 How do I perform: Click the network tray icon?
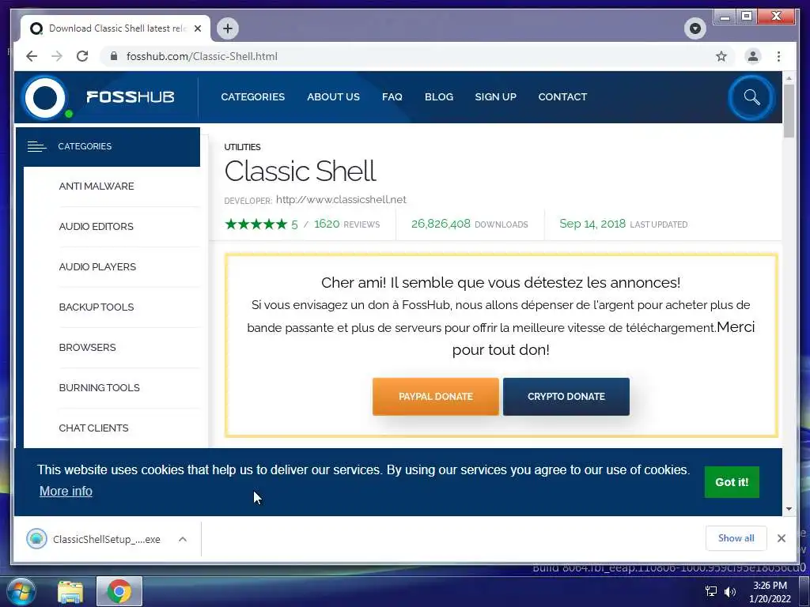tap(711, 591)
